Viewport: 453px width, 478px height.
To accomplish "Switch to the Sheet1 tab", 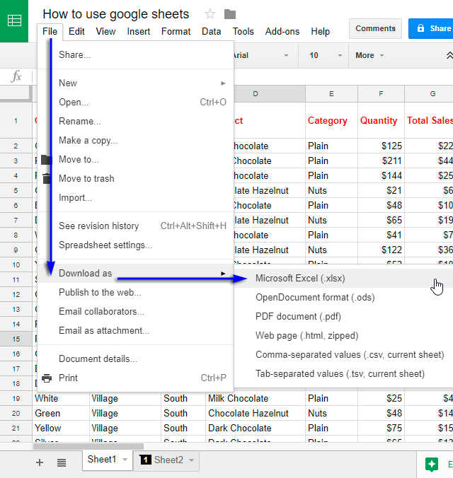I will [108, 460].
